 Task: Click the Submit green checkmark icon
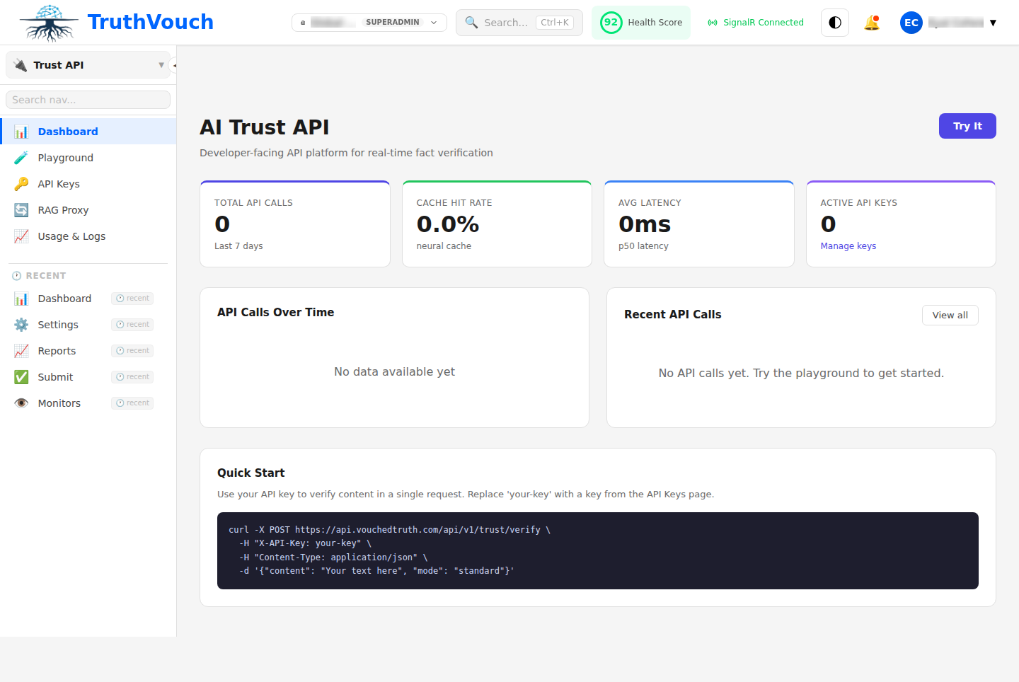[21, 376]
